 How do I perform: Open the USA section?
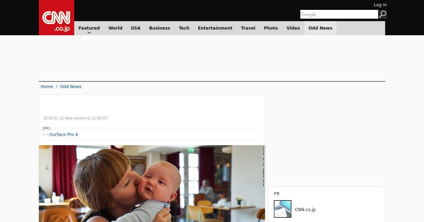pyautogui.click(x=136, y=28)
